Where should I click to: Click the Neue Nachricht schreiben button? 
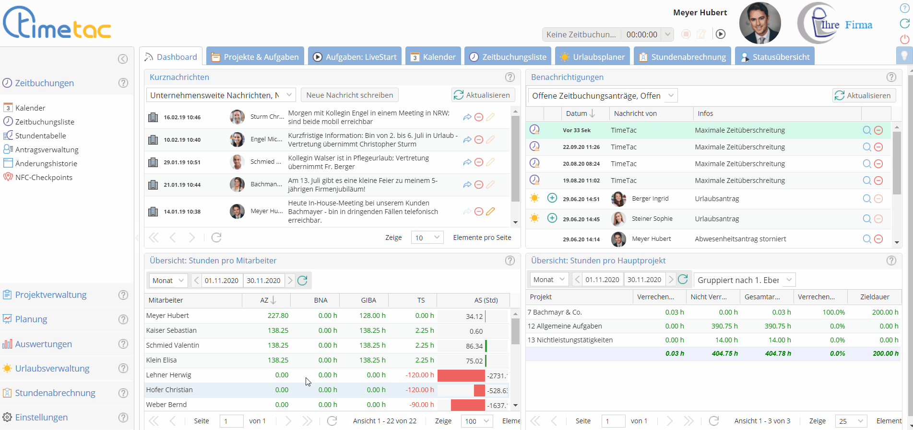349,95
